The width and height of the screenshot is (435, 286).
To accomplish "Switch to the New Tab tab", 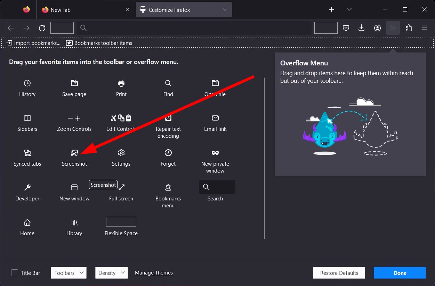I will pos(70,9).
